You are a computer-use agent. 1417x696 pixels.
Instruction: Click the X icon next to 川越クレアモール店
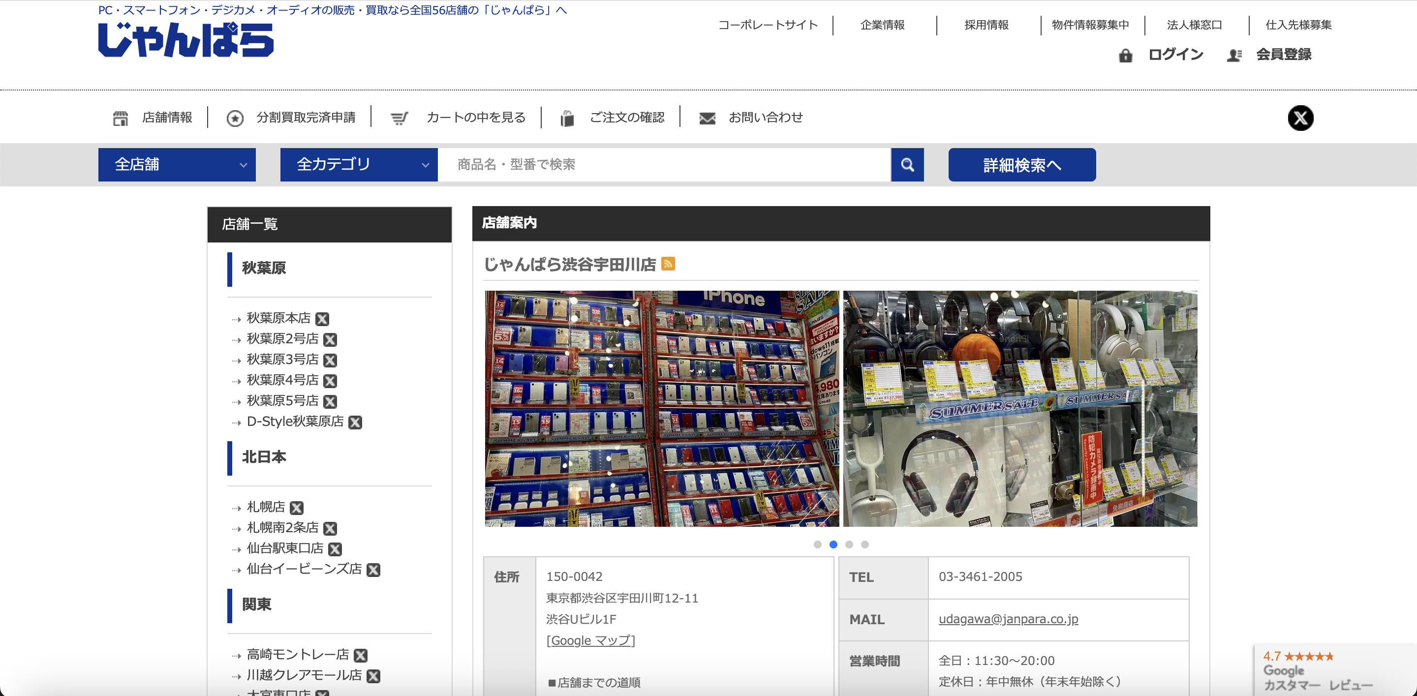pyautogui.click(x=373, y=676)
